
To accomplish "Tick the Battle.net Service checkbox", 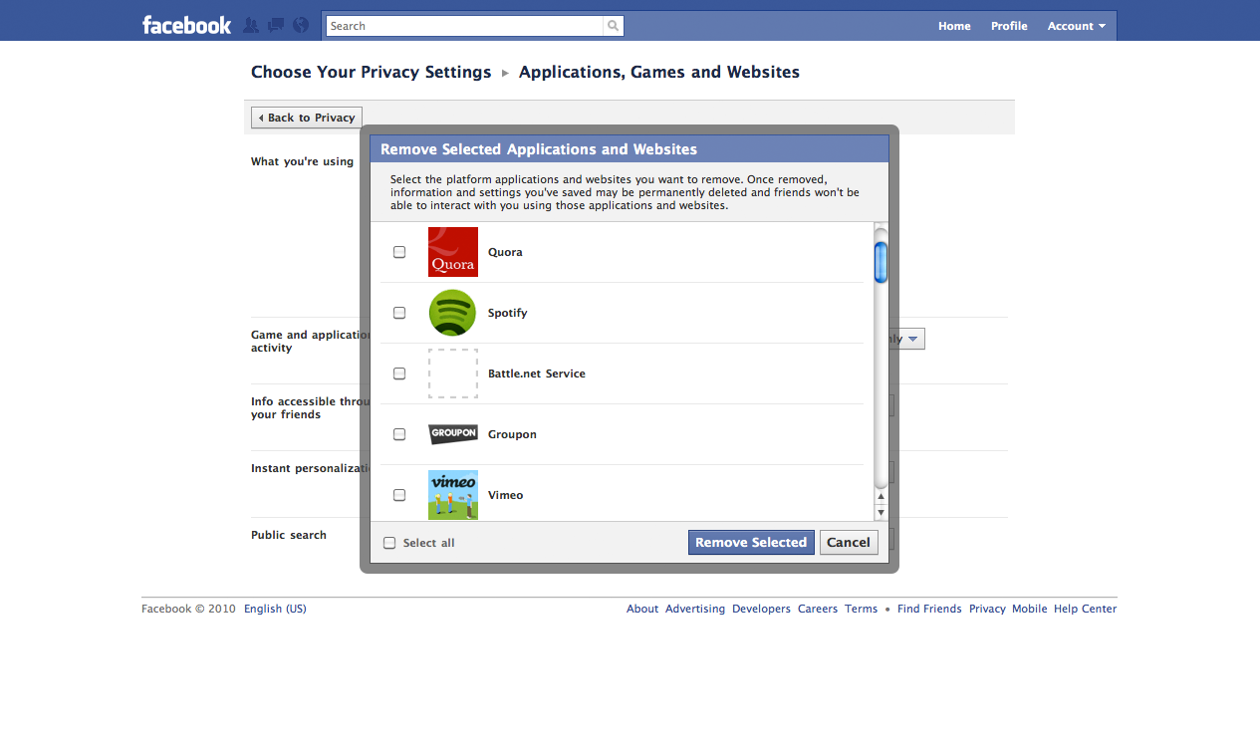I will [399, 373].
